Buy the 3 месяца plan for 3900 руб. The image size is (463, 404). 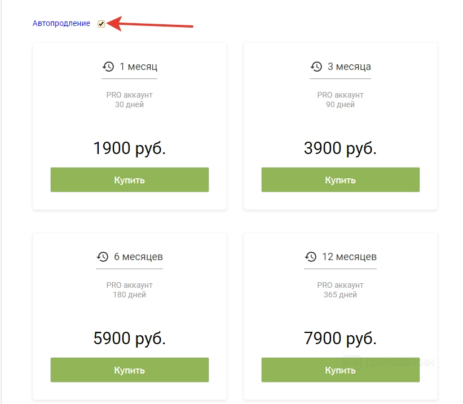pos(340,180)
